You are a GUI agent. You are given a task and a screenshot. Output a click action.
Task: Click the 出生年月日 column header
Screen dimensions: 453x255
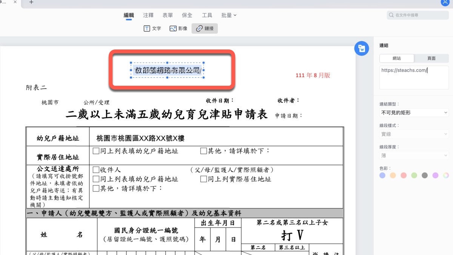(218, 223)
